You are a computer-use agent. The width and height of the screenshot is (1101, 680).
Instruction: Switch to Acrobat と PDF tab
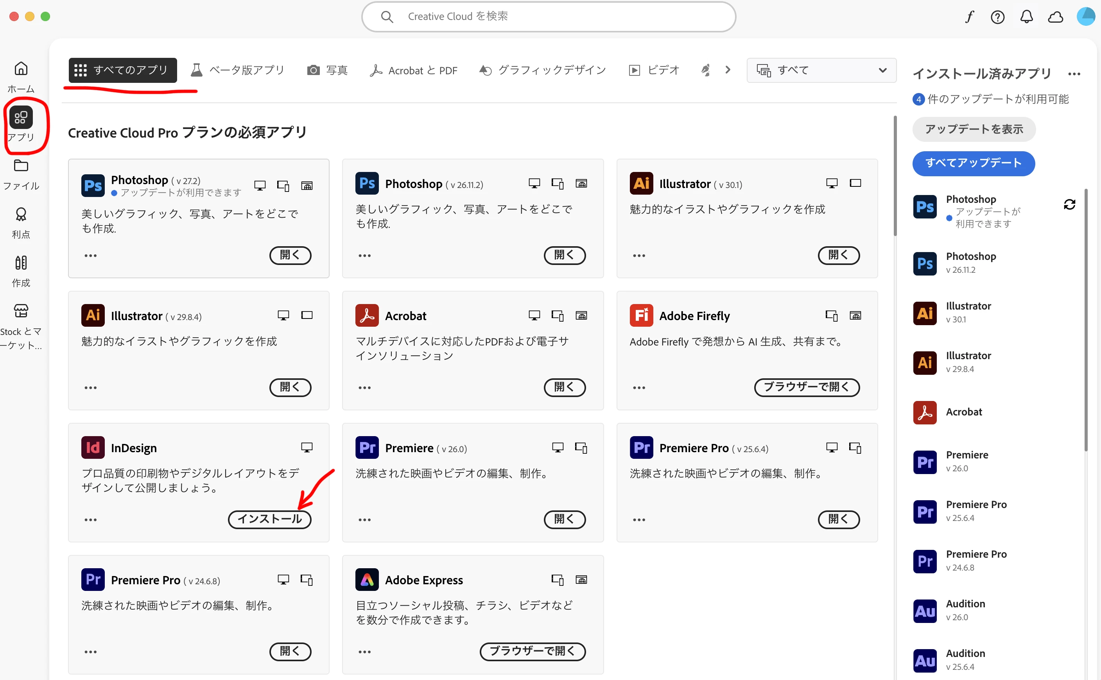coord(413,70)
